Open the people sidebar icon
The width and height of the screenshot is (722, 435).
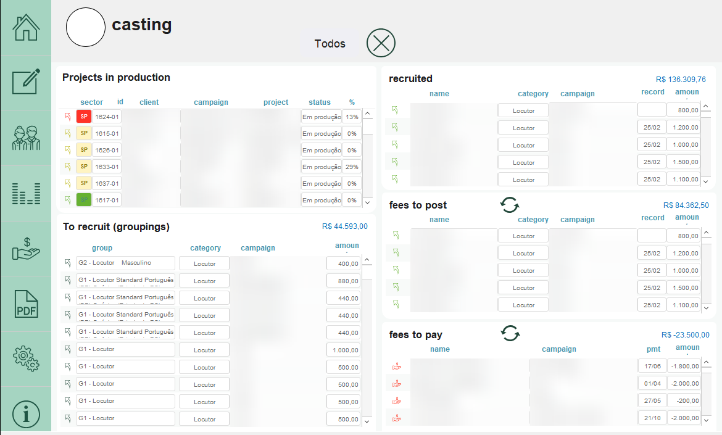pyautogui.click(x=26, y=138)
